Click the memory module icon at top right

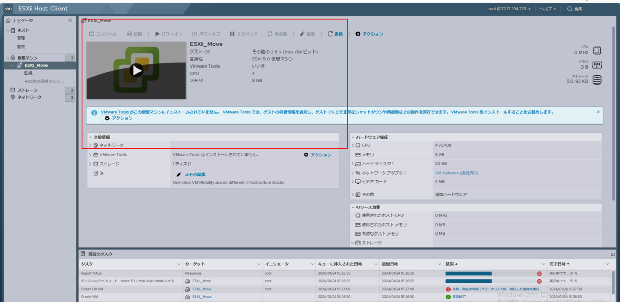point(597,65)
